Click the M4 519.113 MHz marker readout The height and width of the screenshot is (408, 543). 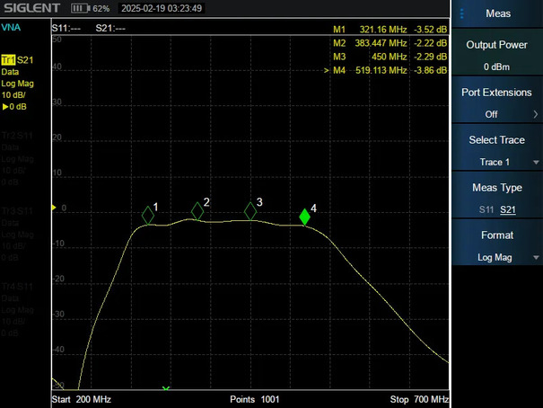tap(385, 70)
